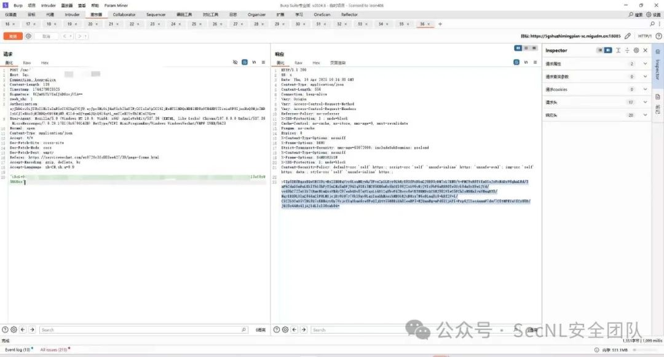Go to next request in history
Viewport: 664px width, 357px height.
pos(79,36)
